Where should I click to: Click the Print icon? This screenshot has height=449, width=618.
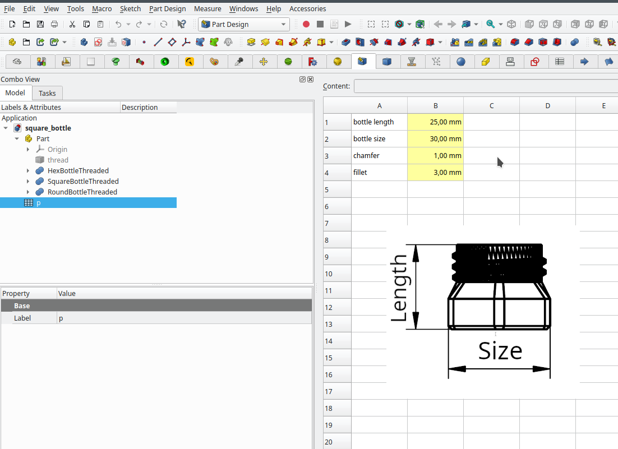54,25
